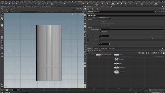Select the Spray Paint shelf tool

pos(43,4)
